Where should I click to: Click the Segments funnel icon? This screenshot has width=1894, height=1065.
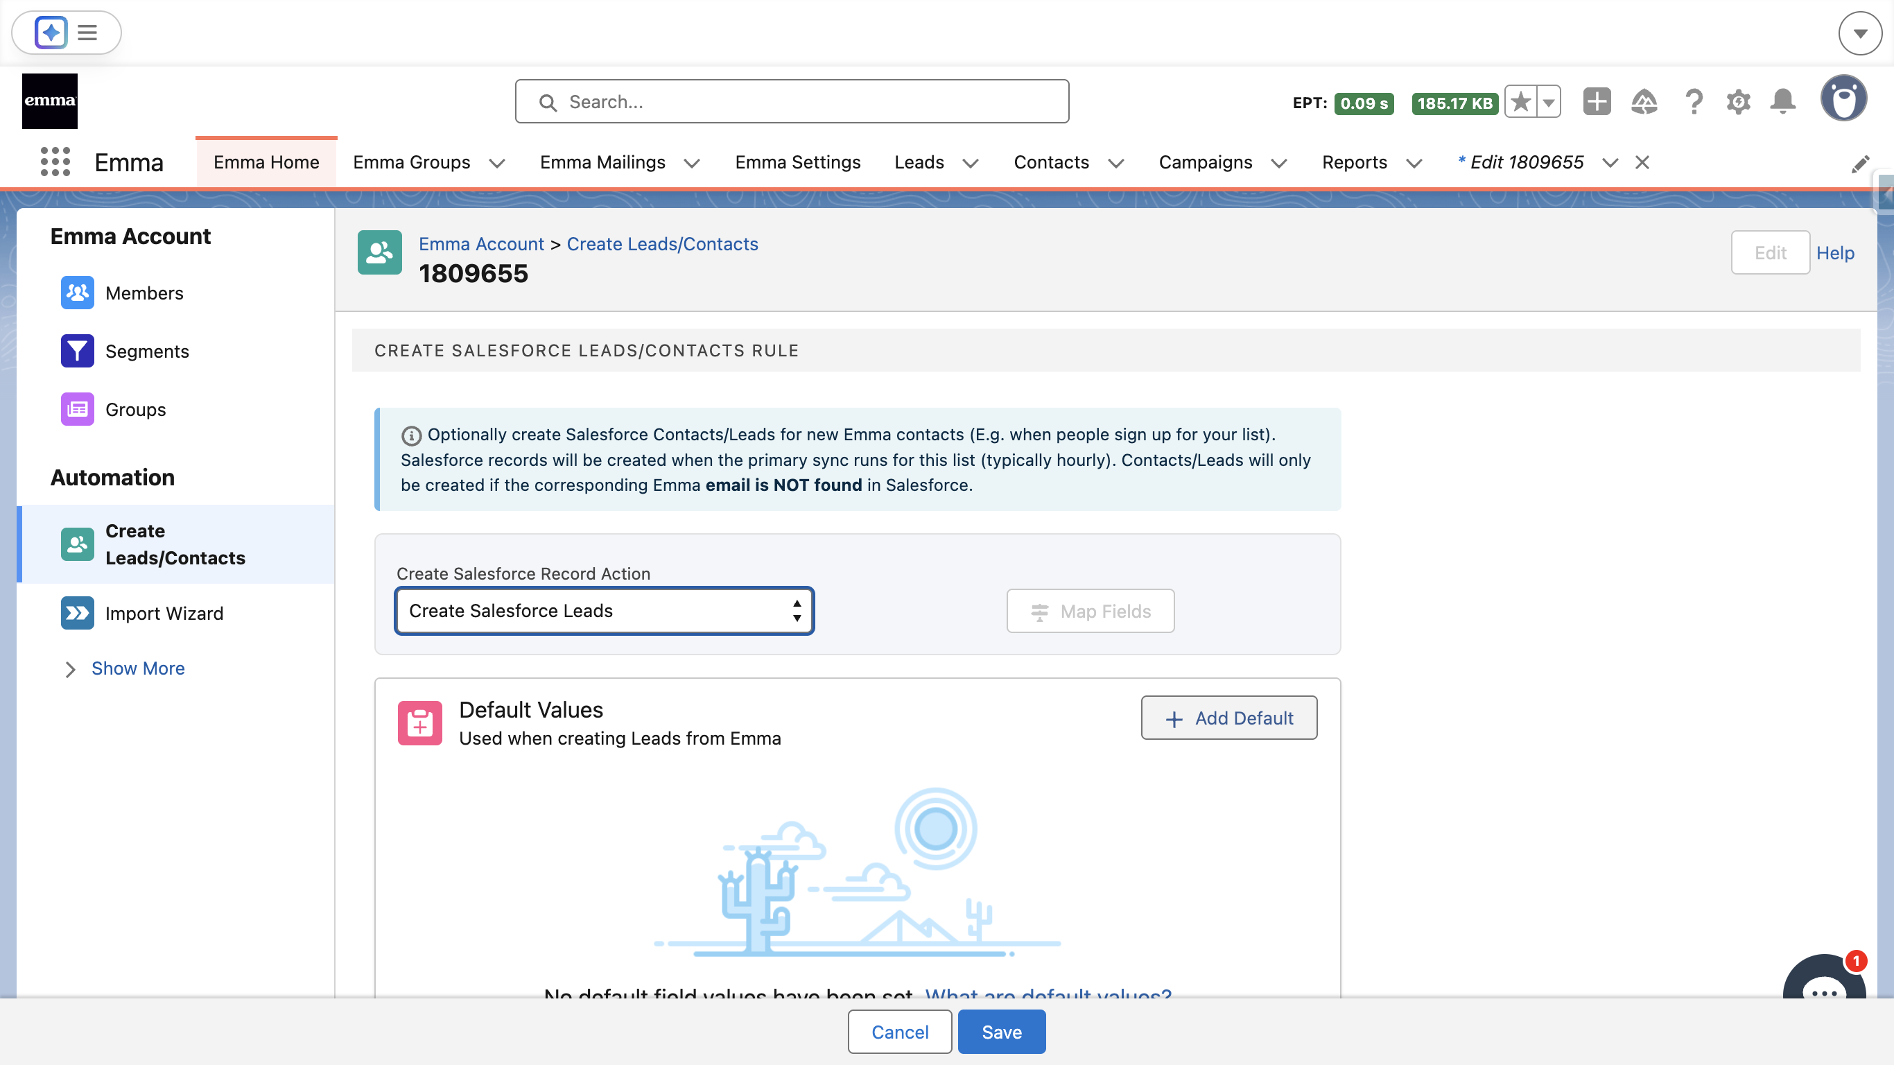[x=77, y=351]
